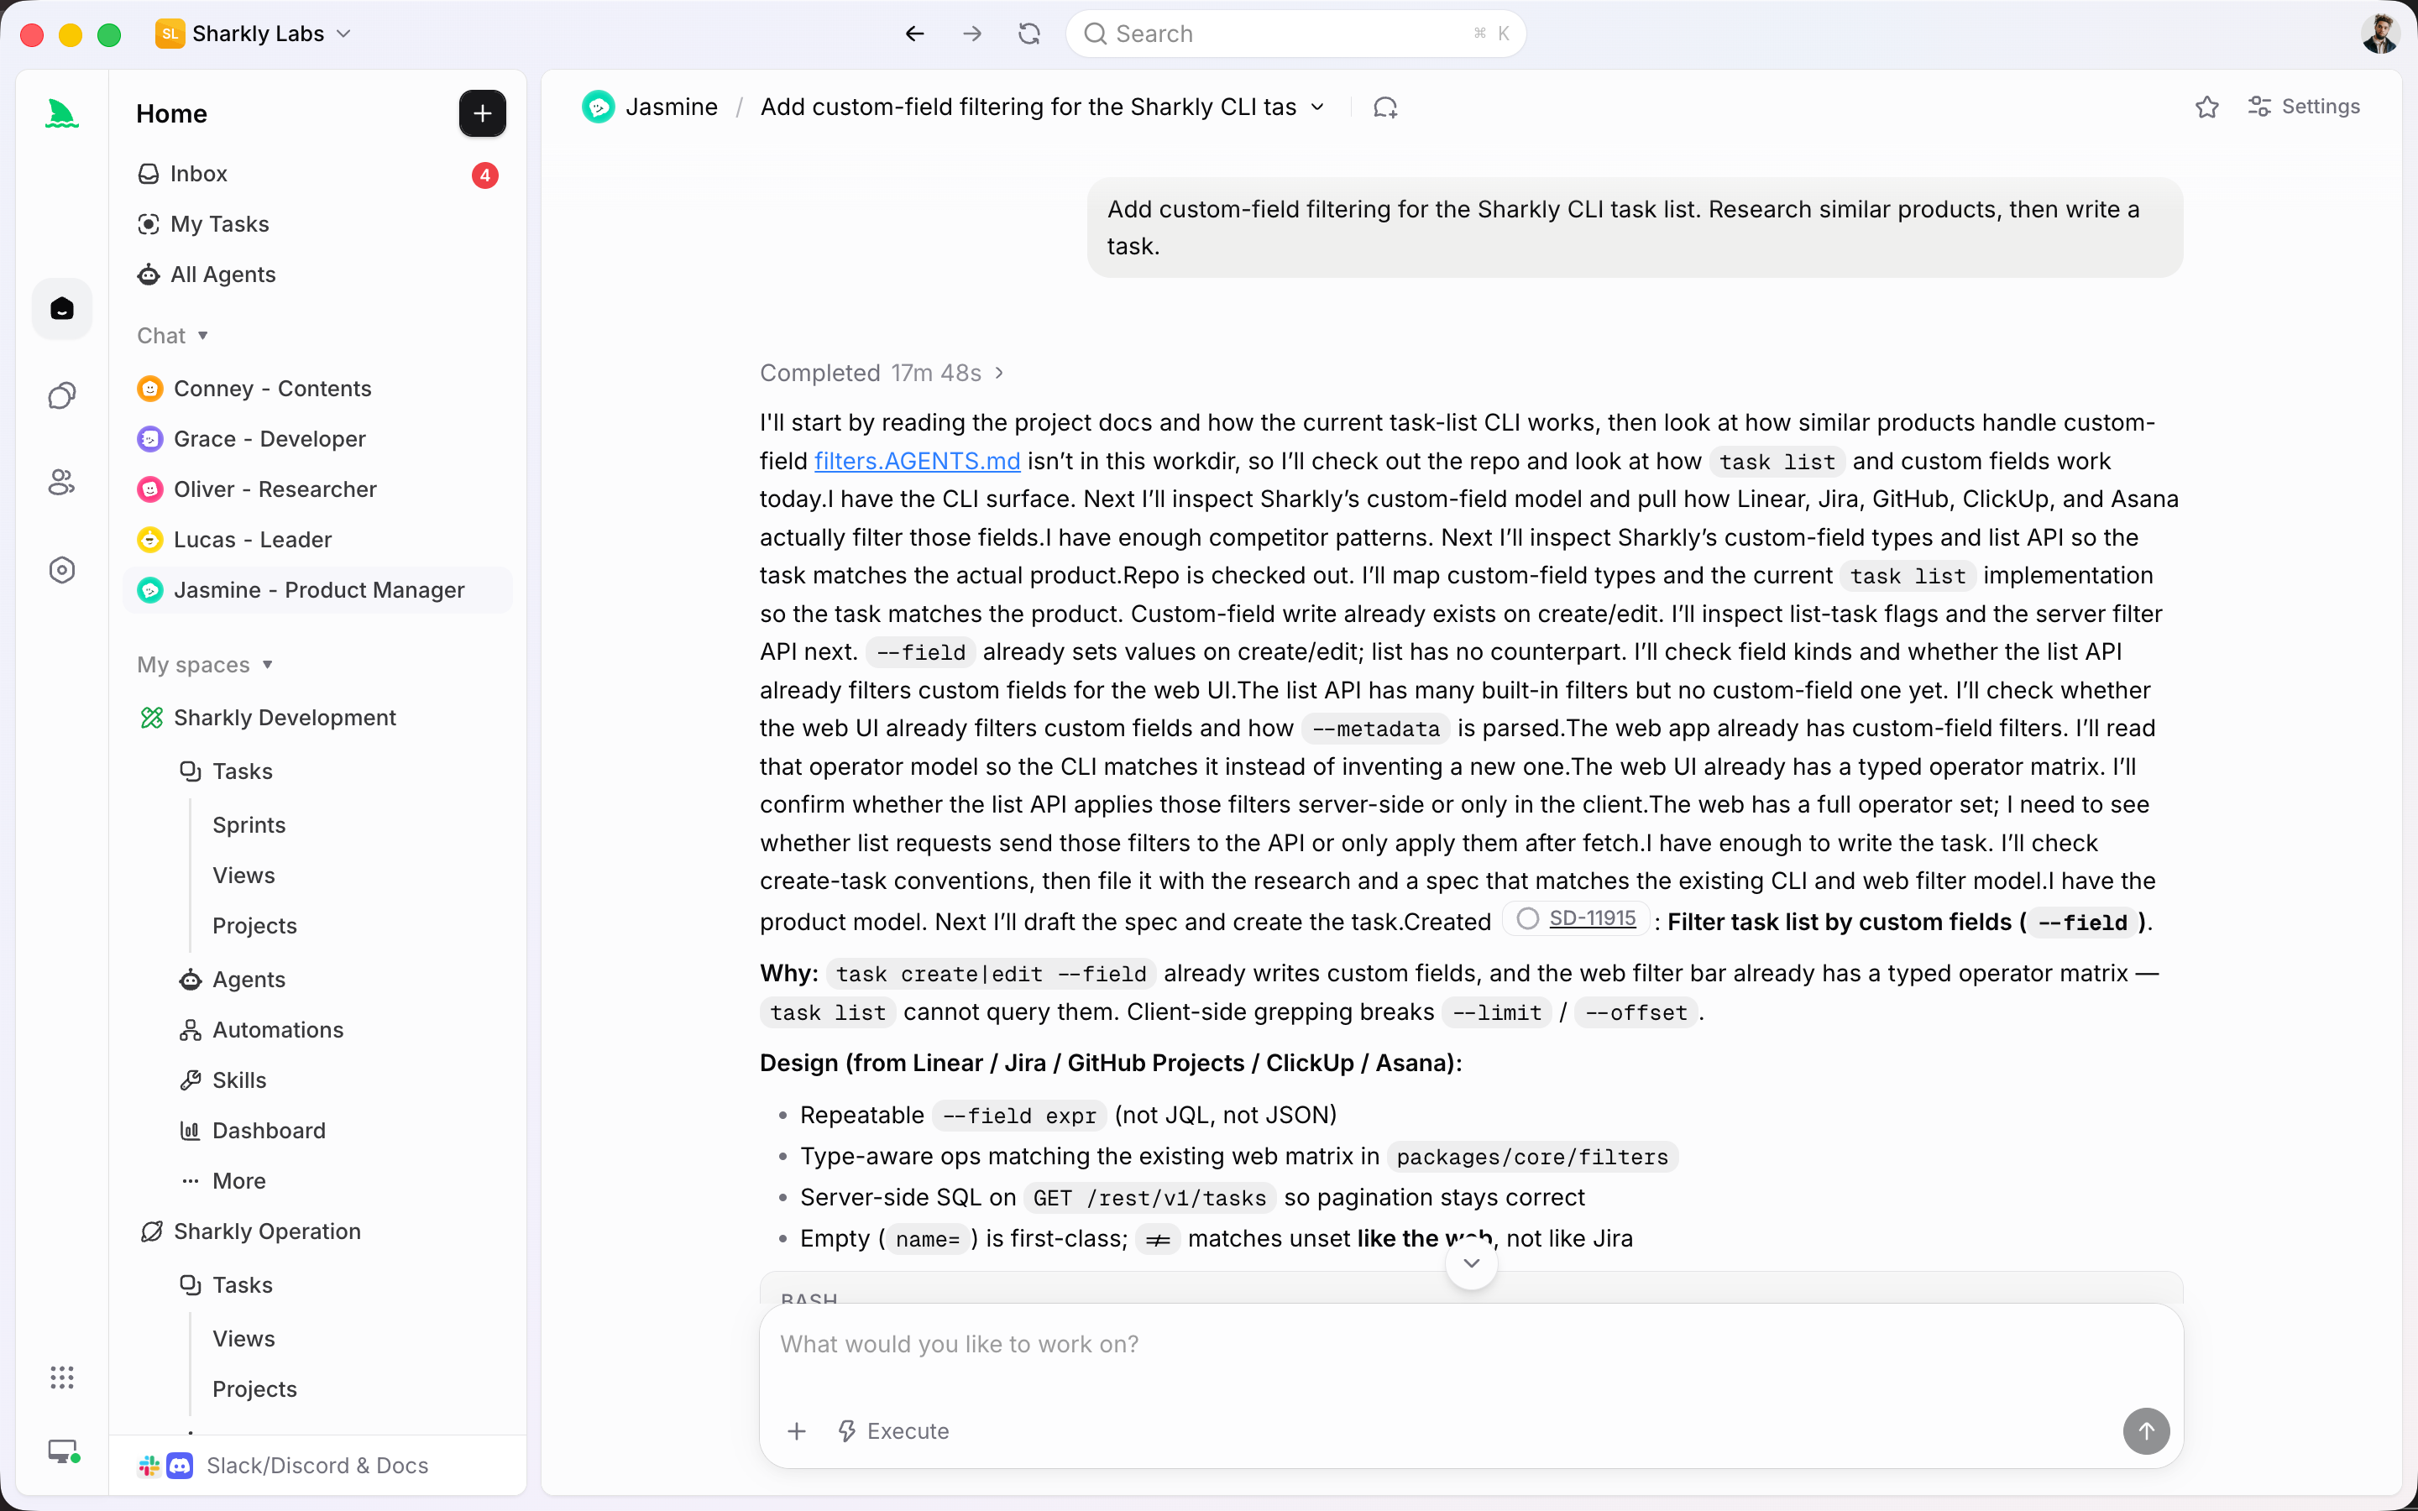Image resolution: width=2418 pixels, height=1511 pixels.
Task: Click the monitor status icon at bottom left
Action: coord(64,1452)
